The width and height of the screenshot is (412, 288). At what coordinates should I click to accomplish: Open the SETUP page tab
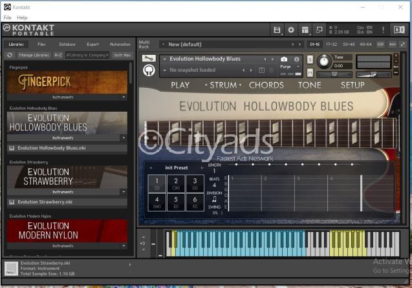tap(352, 85)
